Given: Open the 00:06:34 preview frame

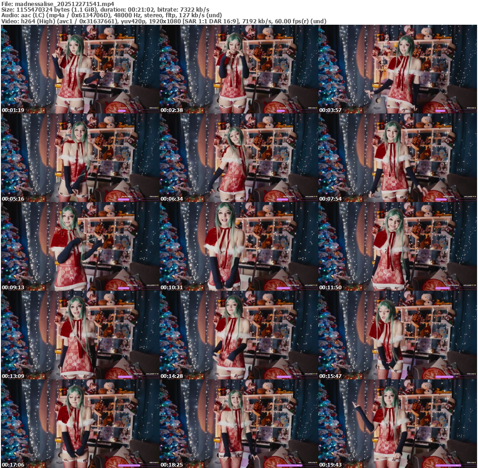Looking at the screenshot, I should tap(239, 158).
